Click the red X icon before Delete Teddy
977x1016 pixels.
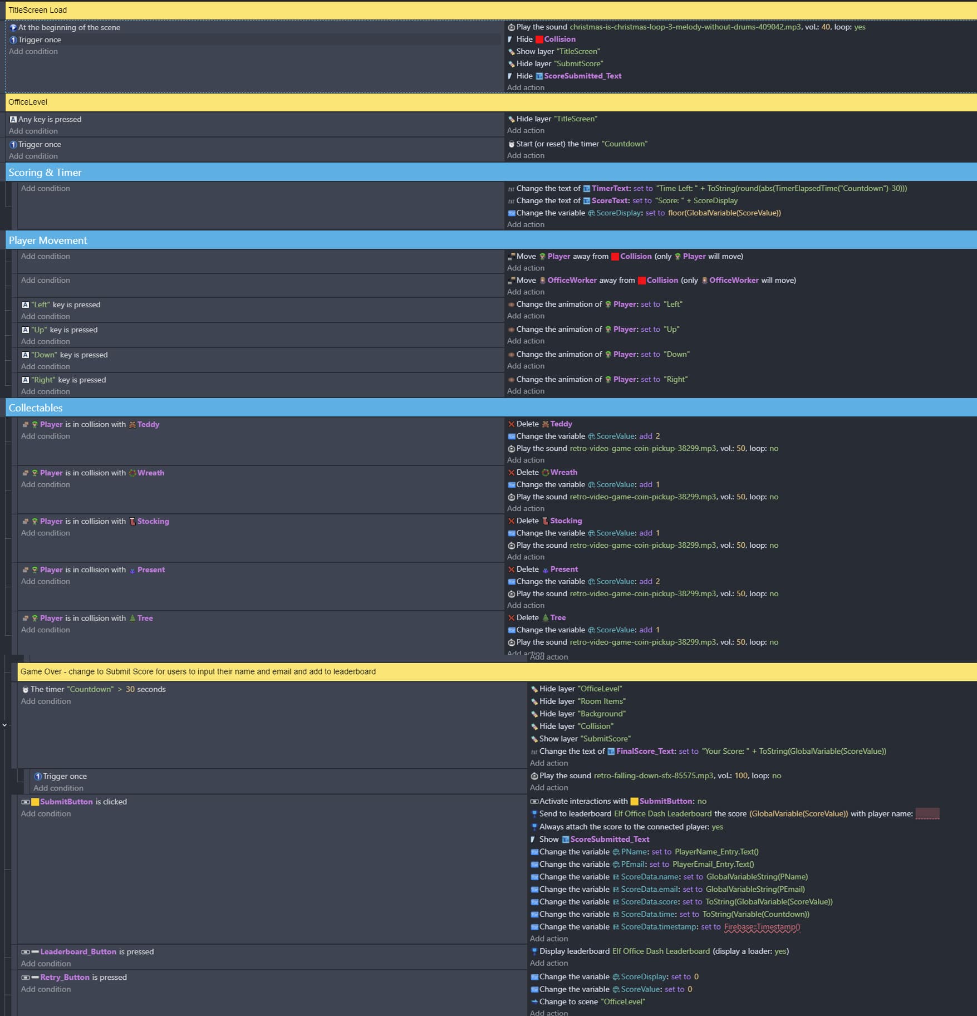click(511, 424)
